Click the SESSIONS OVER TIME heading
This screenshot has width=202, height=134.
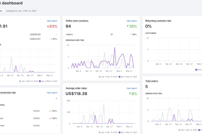click(x=75, y=40)
